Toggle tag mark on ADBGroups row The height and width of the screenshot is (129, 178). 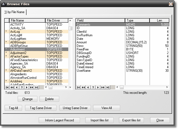coord(6,42)
